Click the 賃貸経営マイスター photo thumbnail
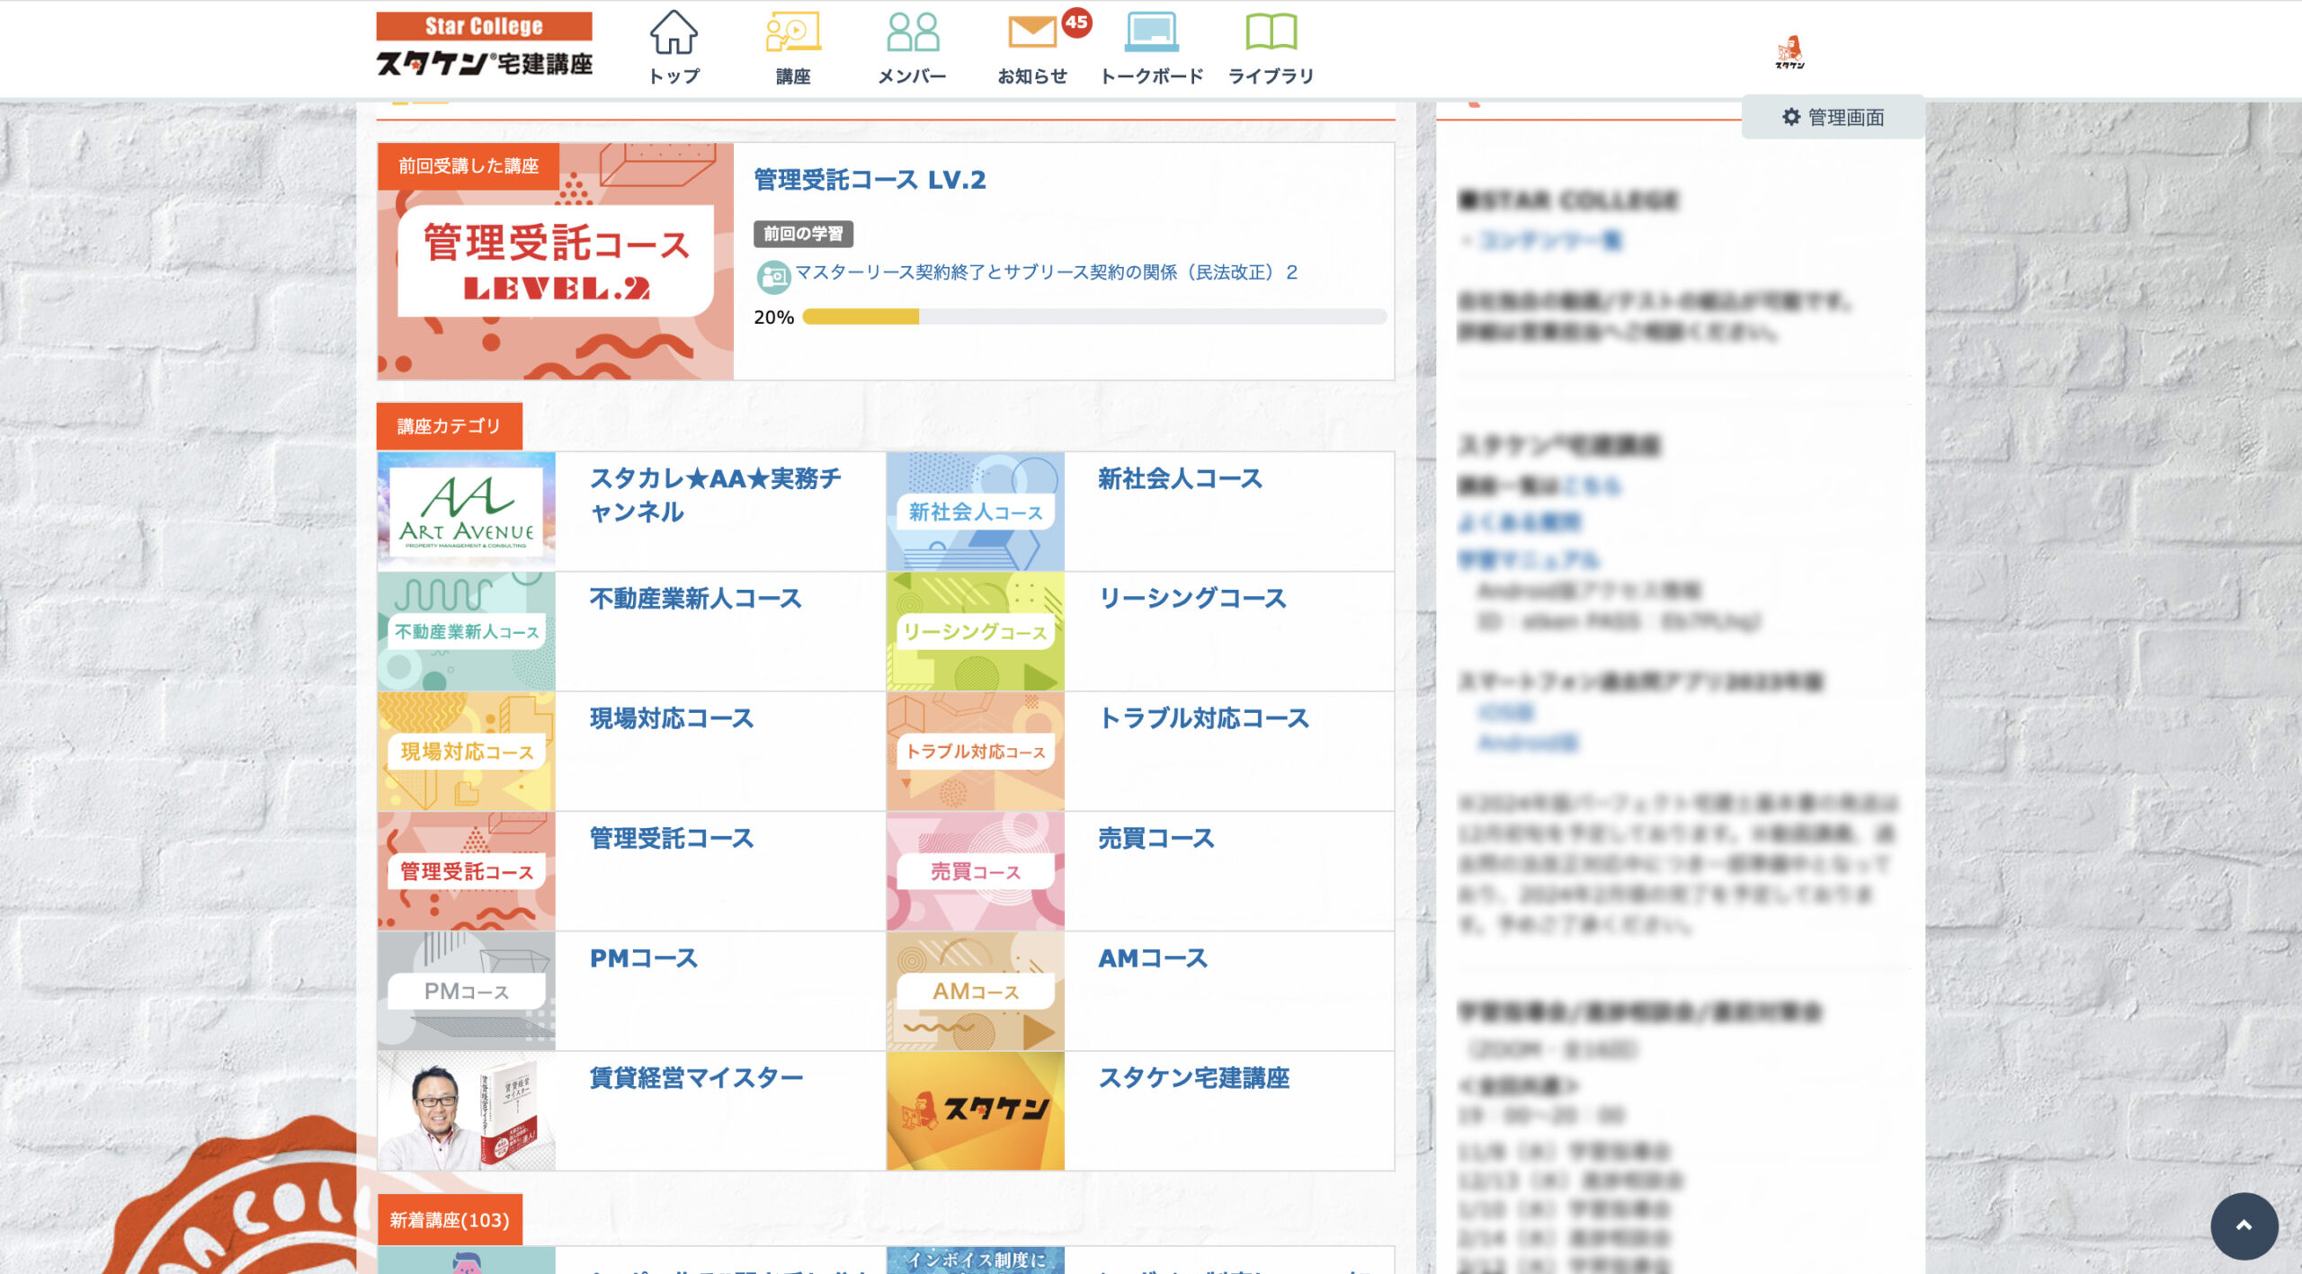 coord(466,1110)
